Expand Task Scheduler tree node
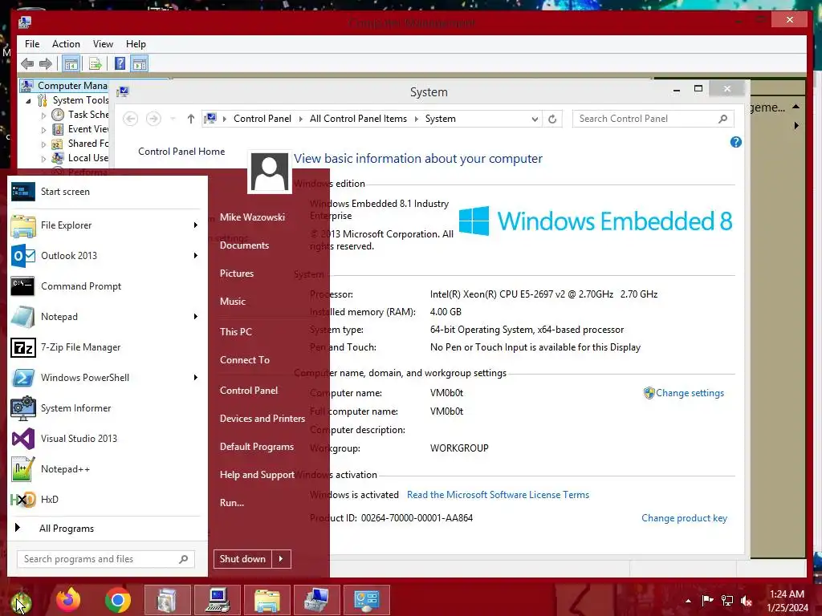 click(x=43, y=115)
